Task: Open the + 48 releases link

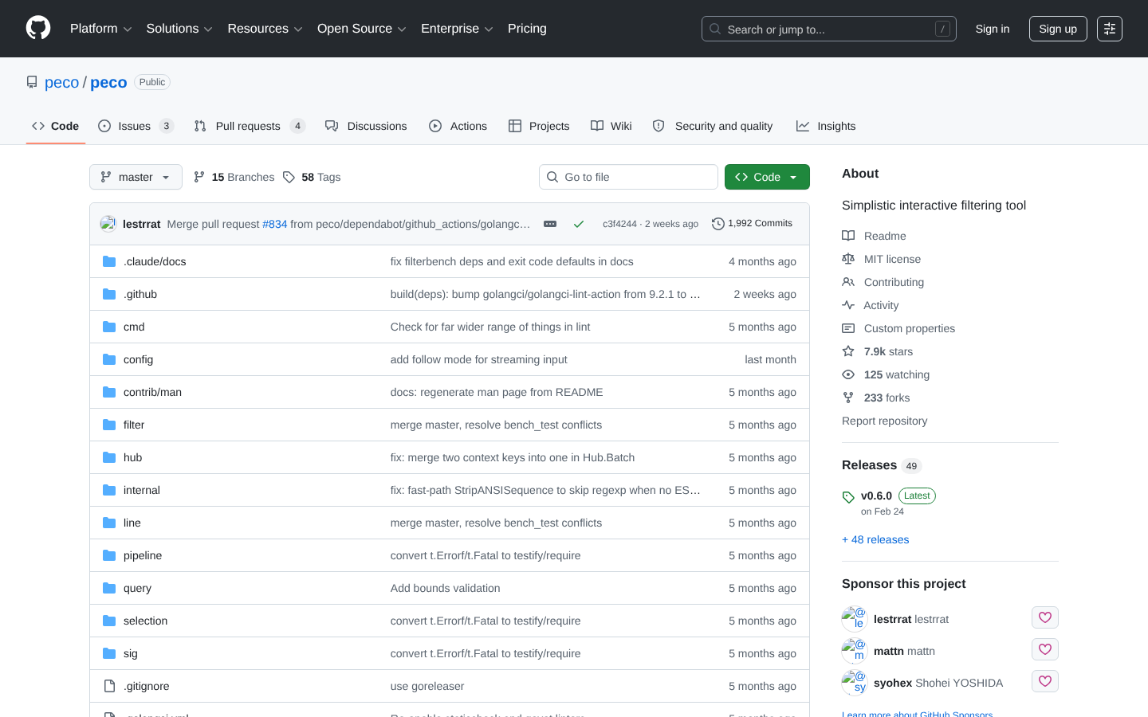Action: pyautogui.click(x=875, y=539)
